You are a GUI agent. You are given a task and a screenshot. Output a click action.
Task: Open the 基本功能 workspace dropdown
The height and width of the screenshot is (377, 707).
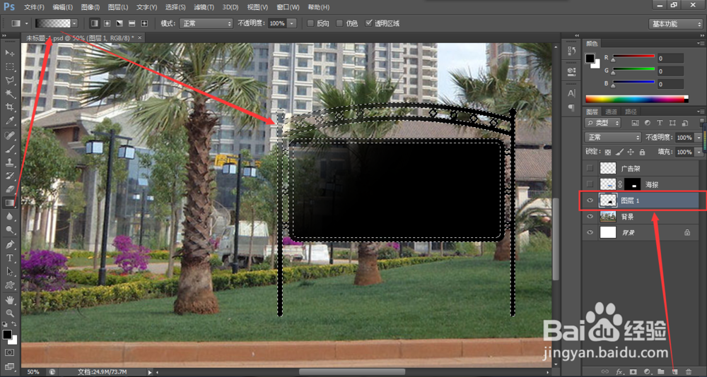pyautogui.click(x=675, y=24)
